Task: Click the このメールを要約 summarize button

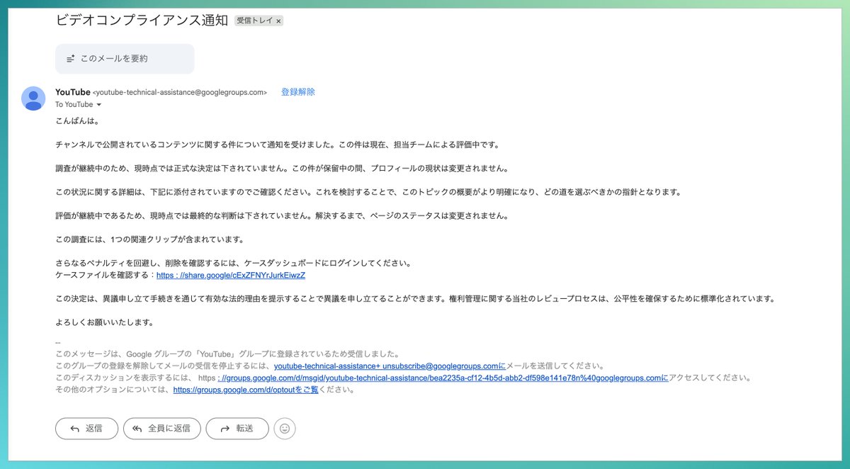Action: (x=125, y=59)
